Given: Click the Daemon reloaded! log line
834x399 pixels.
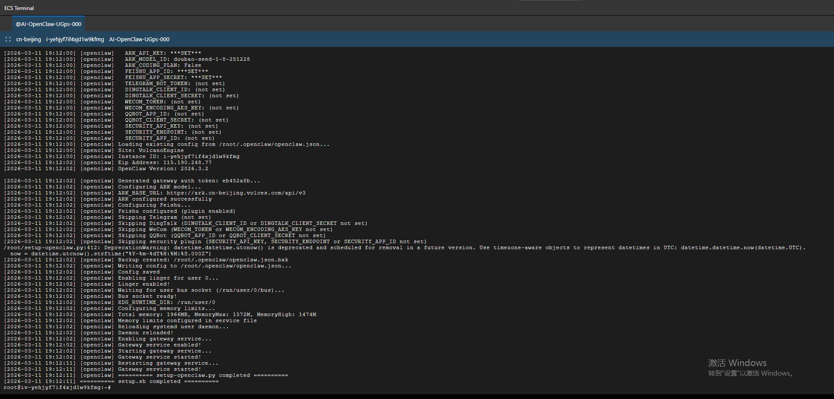Looking at the screenshot, I should 89,333.
